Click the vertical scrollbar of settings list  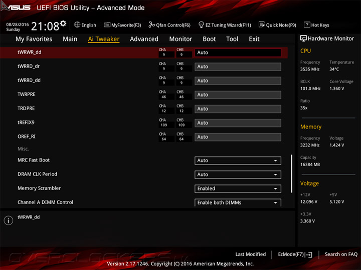(x=291, y=173)
